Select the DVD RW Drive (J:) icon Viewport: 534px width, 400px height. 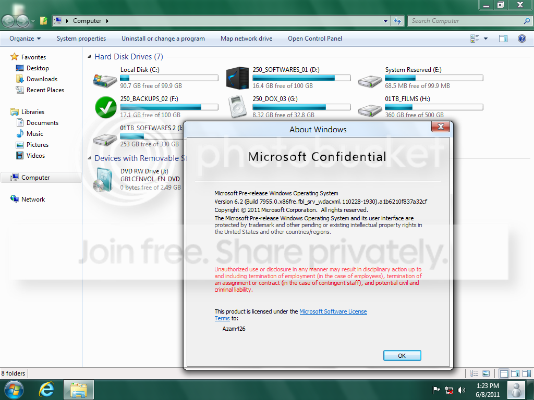click(103, 180)
